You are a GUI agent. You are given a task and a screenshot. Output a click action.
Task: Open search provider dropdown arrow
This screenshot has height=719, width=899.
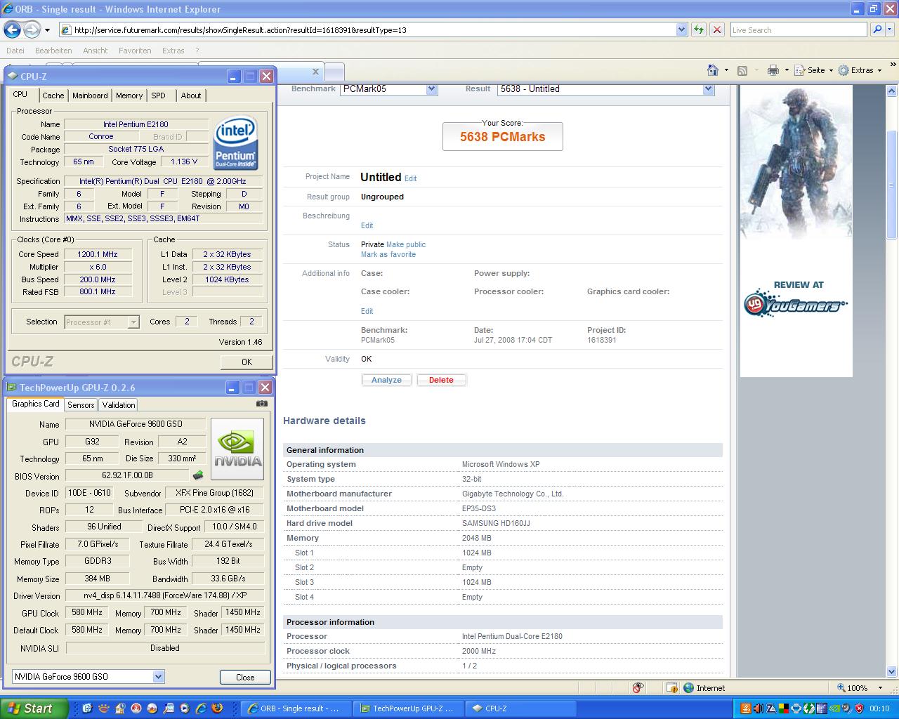click(x=891, y=29)
